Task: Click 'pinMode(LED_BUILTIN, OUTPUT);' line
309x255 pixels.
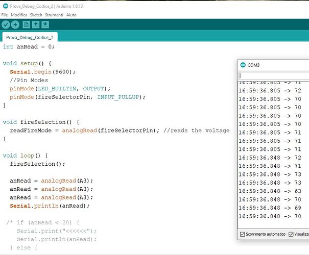Action: [x=60, y=89]
